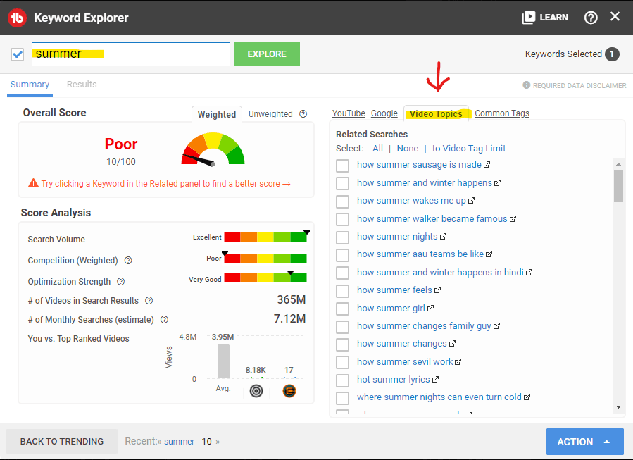Image resolution: width=633 pixels, height=460 pixels.
Task: Open the YouTube related searches tab
Action: 349,113
